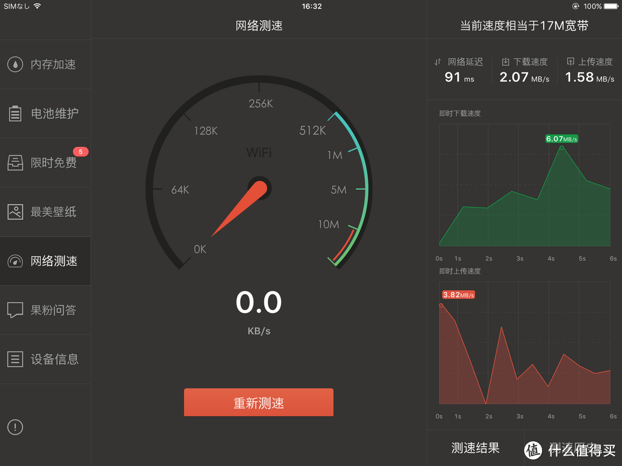Open 果粉问答 menu item
Screen dimensions: 622x466
coord(45,310)
